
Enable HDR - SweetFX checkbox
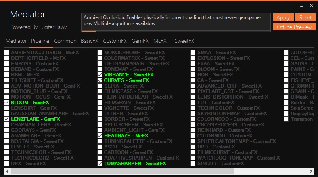click(193, 75)
